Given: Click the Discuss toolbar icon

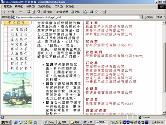Looking at the screenshot, I should (104, 12).
